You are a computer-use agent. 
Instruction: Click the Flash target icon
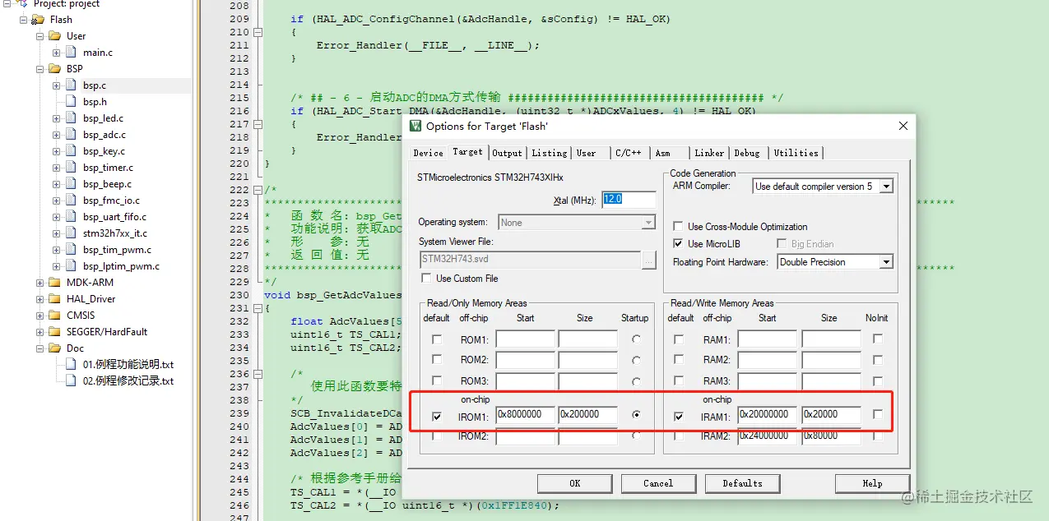39,20
